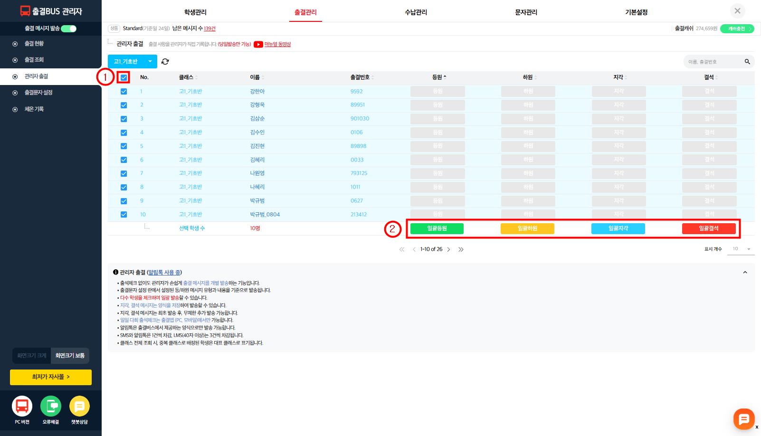The height and width of the screenshot is (436, 761).
Task: Play the YouTube 매뉴얼 동영상 icon
Action: point(258,45)
